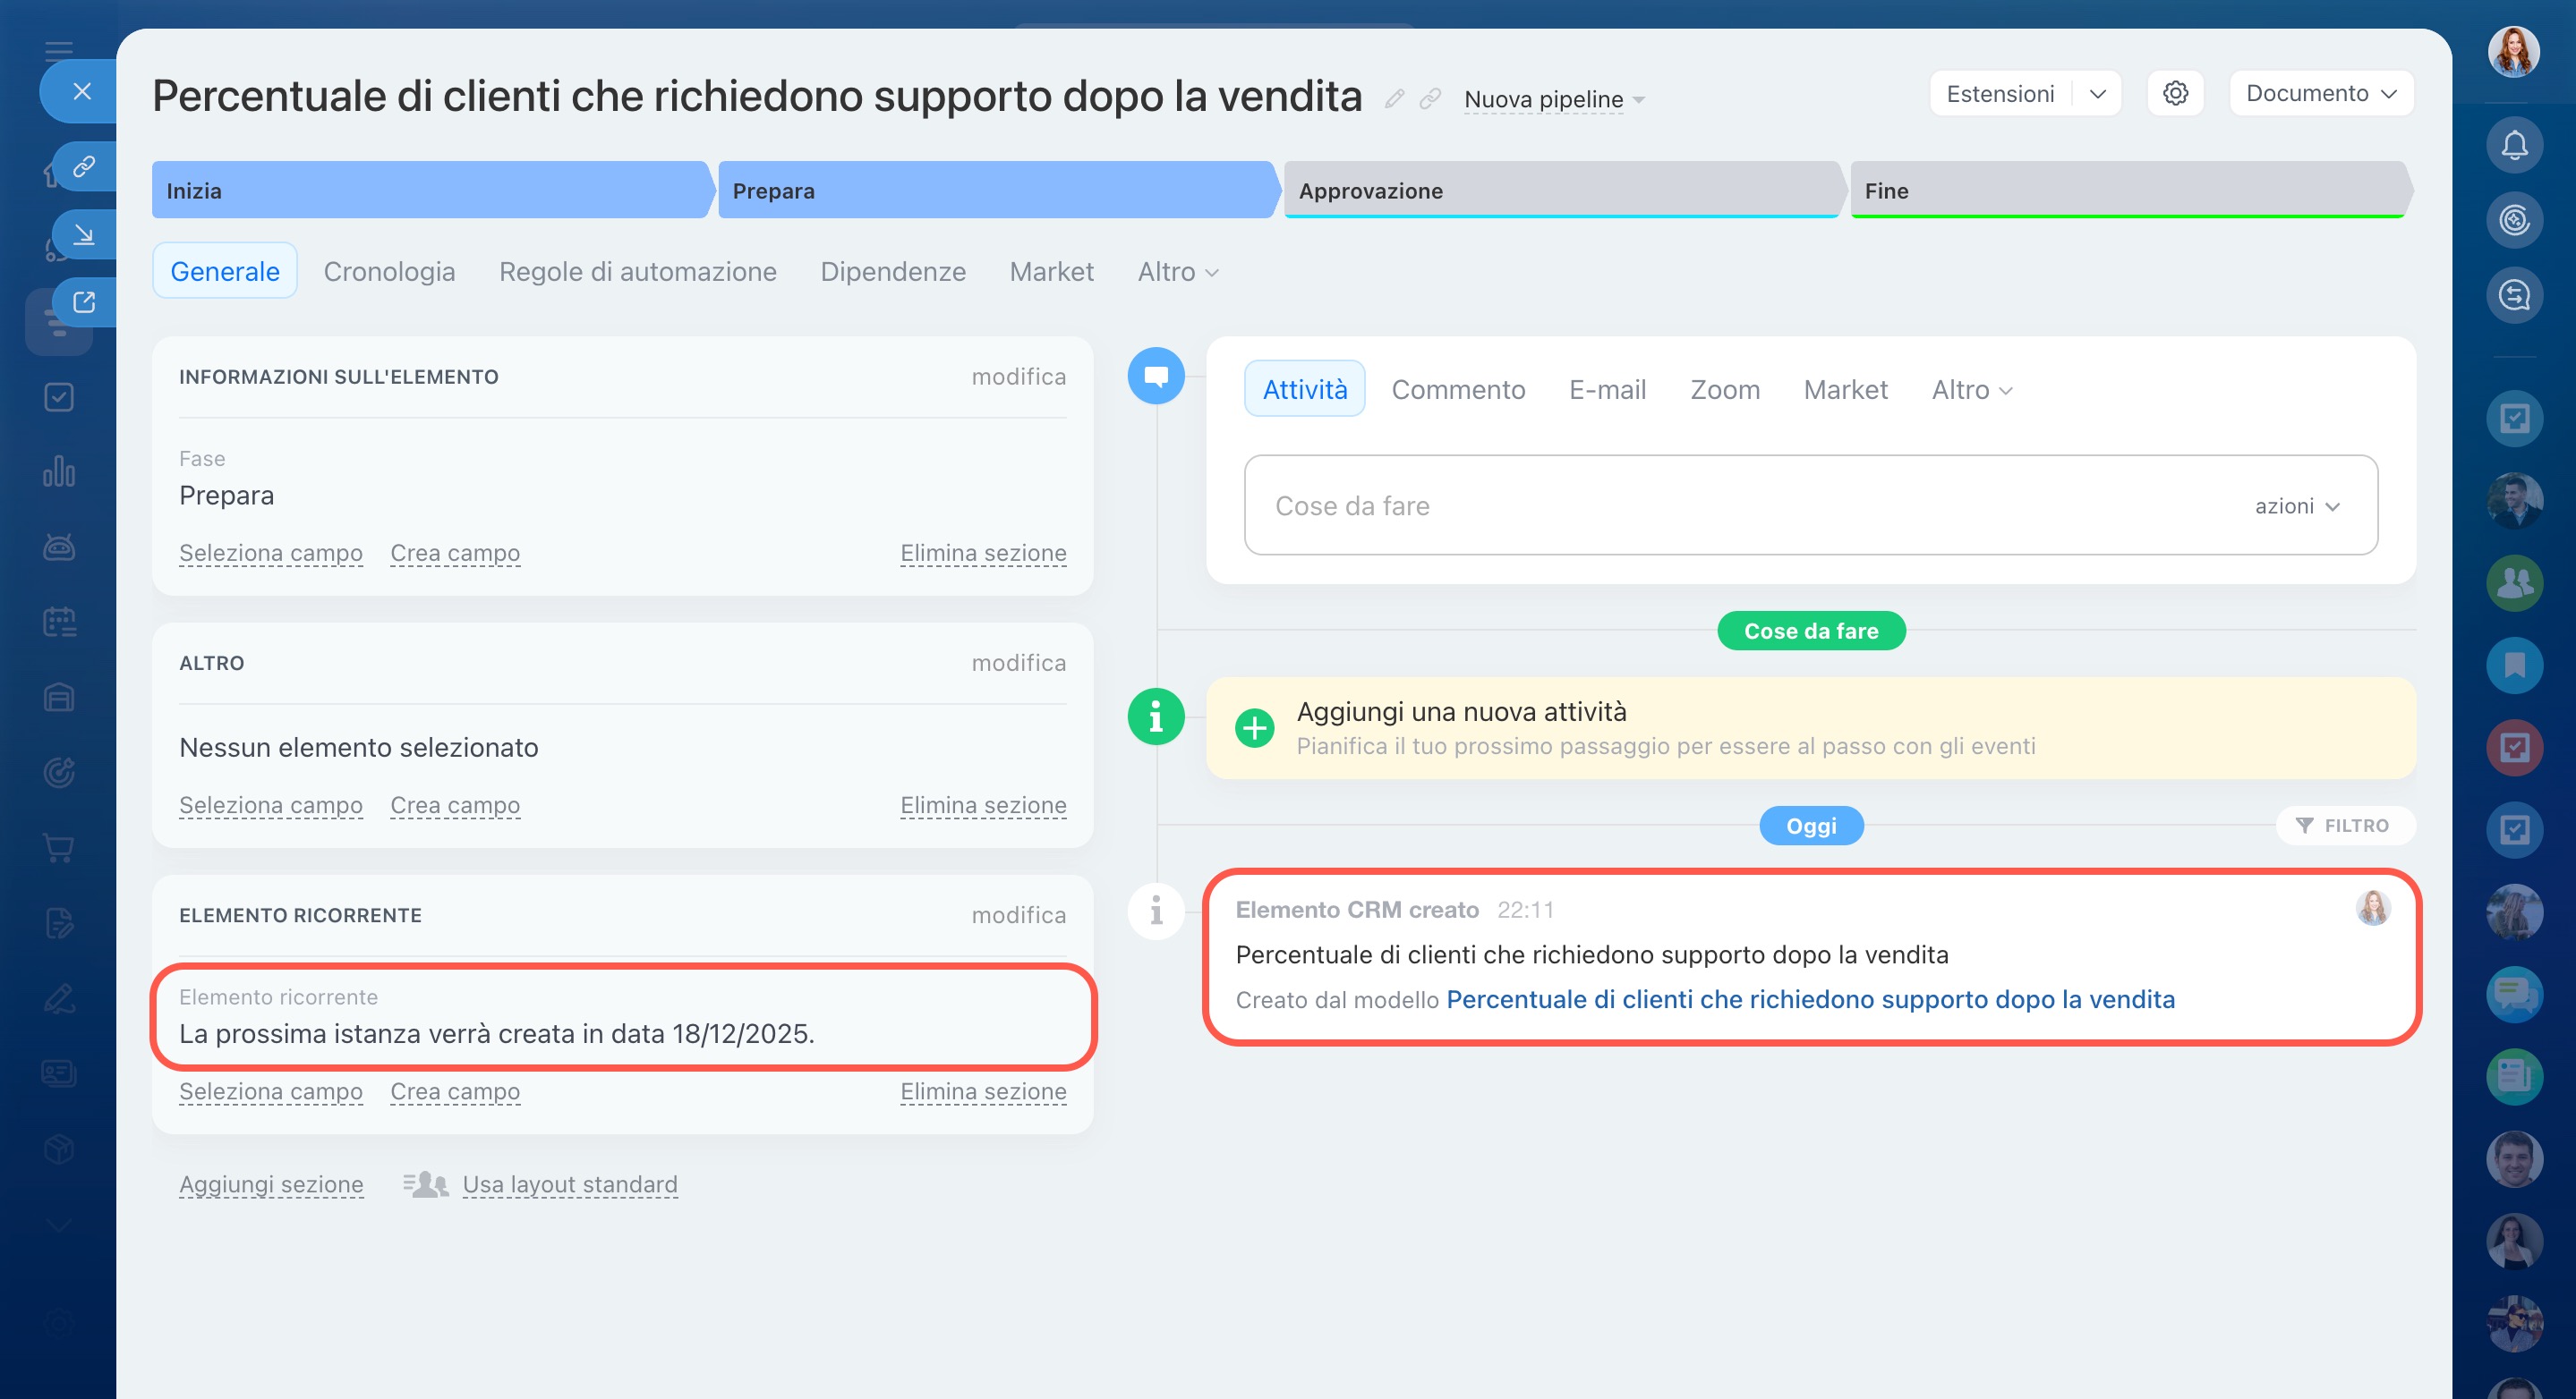Image resolution: width=2576 pixels, height=1399 pixels.
Task: Copy item link with chain icon by title
Action: coord(1430,98)
